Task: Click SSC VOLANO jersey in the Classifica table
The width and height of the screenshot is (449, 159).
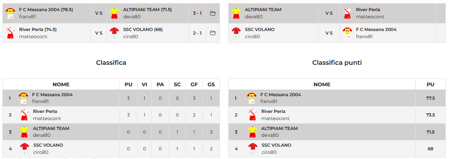Action: click(x=24, y=148)
